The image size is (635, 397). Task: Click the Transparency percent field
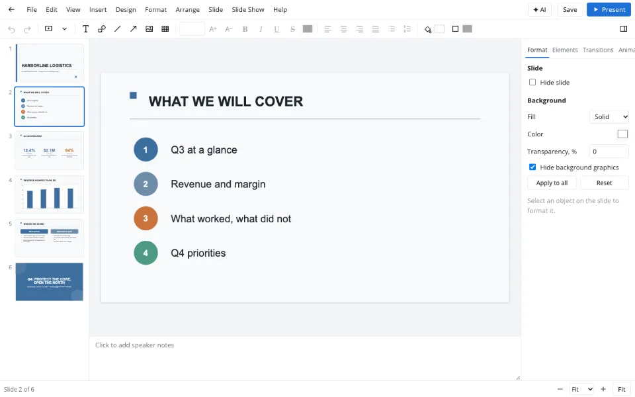(x=609, y=152)
